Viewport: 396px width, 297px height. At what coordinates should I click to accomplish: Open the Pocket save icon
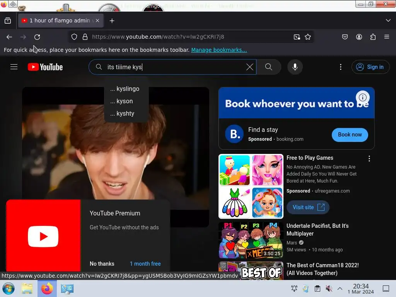345,37
